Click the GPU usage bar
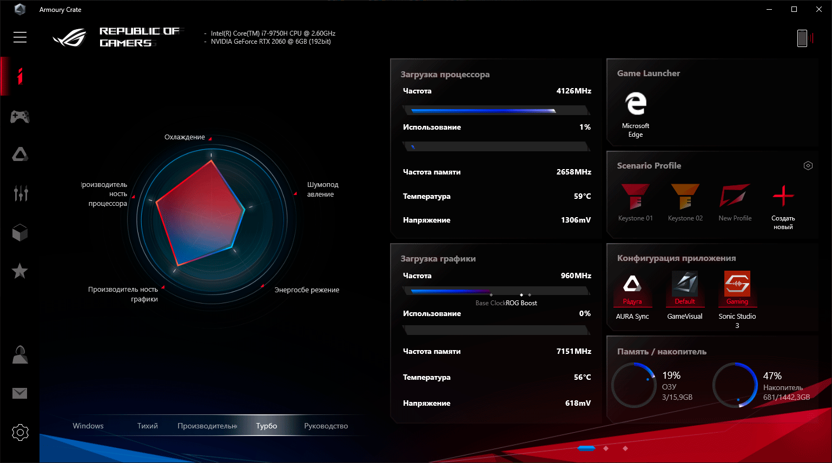Screen dimensions: 832x463 (496, 329)
